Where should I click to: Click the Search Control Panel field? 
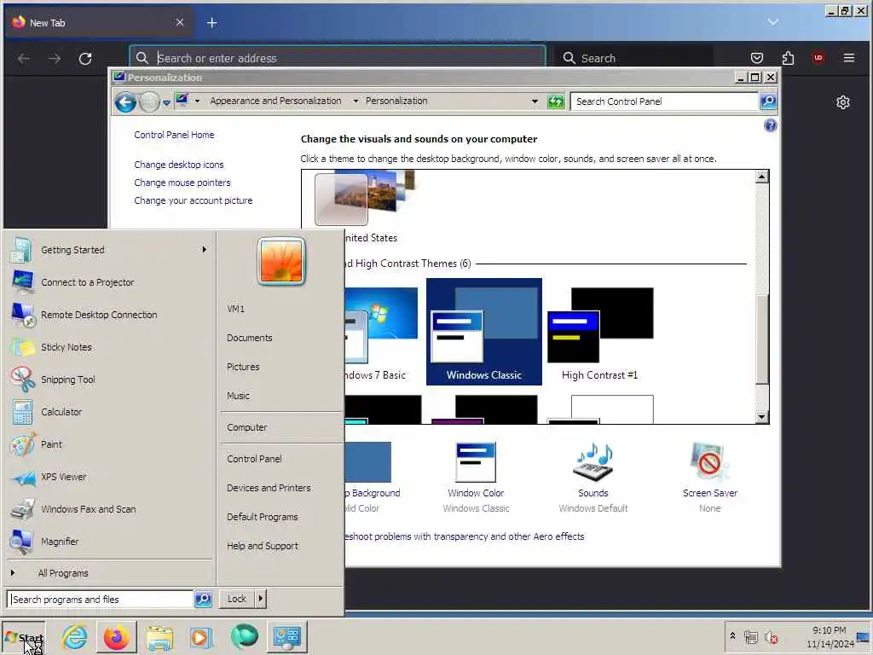click(x=663, y=101)
